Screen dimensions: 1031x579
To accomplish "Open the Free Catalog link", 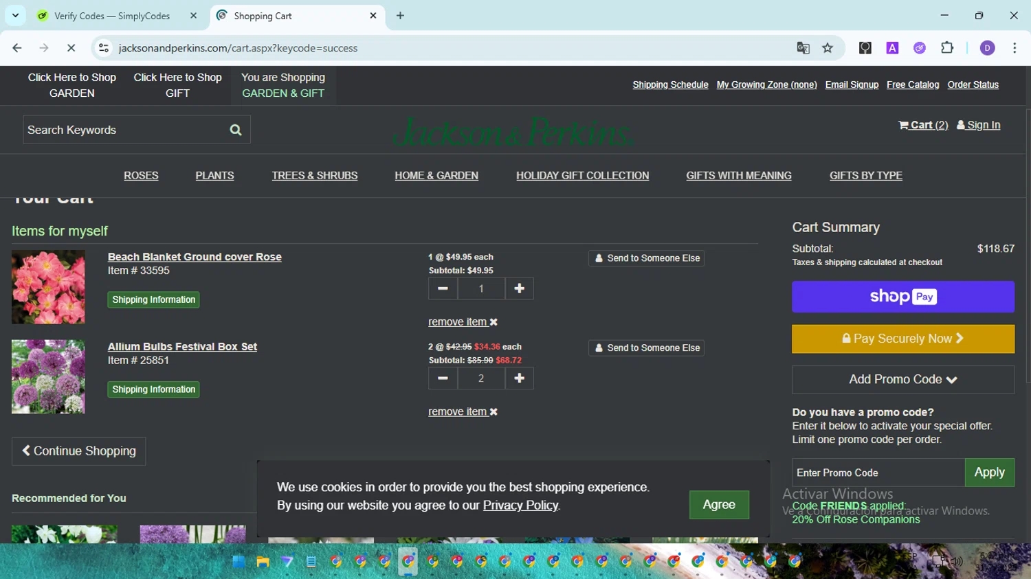I will (x=913, y=85).
